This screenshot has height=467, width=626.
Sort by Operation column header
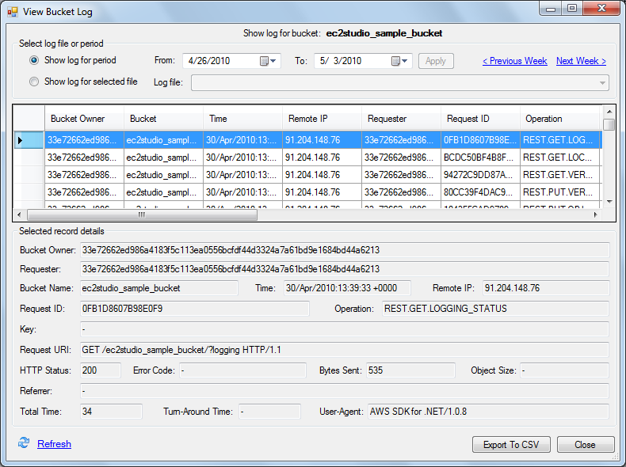click(x=560, y=119)
